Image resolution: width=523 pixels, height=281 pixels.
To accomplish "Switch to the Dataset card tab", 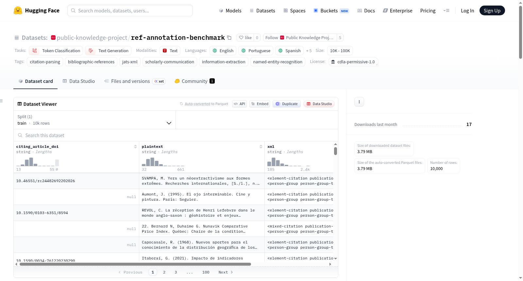I will pyautogui.click(x=35, y=81).
